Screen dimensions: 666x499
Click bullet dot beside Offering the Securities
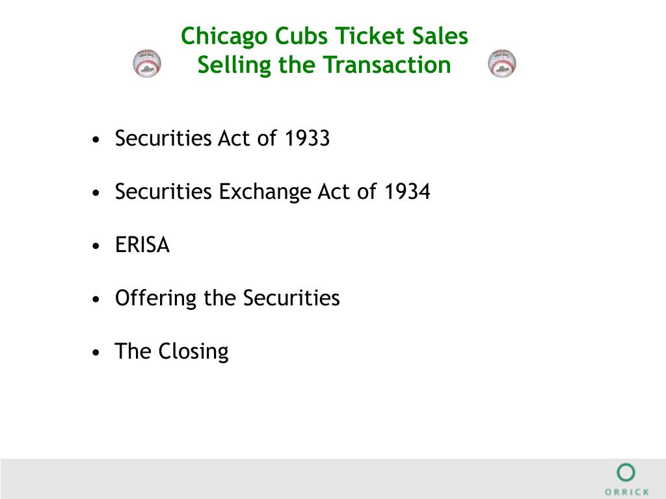click(96, 299)
